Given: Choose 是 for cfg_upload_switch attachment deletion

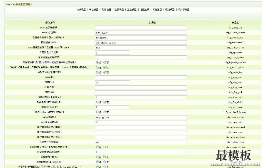Looking at the screenshot, I should pyautogui.click(x=97, y=147).
